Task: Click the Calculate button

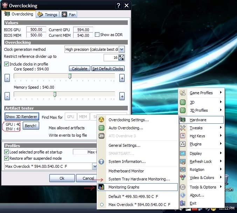Action: click(x=79, y=69)
